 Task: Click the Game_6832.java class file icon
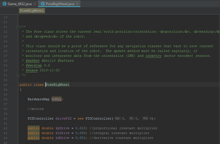point(5,4)
